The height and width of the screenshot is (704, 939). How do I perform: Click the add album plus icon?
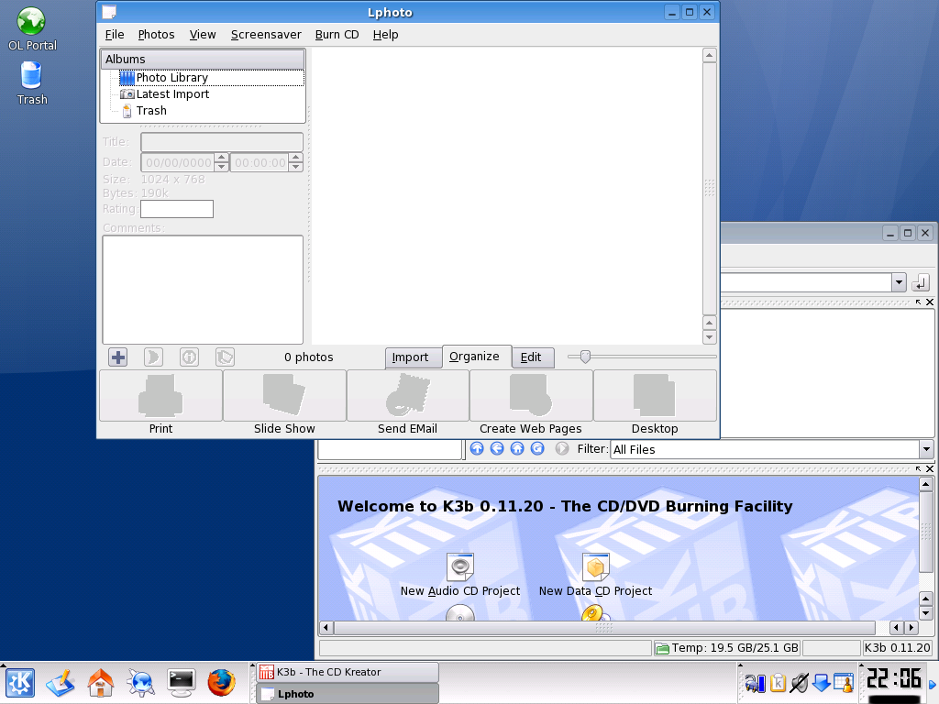(x=118, y=357)
